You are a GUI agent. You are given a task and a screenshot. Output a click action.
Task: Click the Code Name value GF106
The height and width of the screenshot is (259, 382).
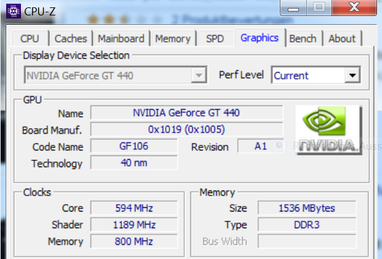[x=134, y=146]
